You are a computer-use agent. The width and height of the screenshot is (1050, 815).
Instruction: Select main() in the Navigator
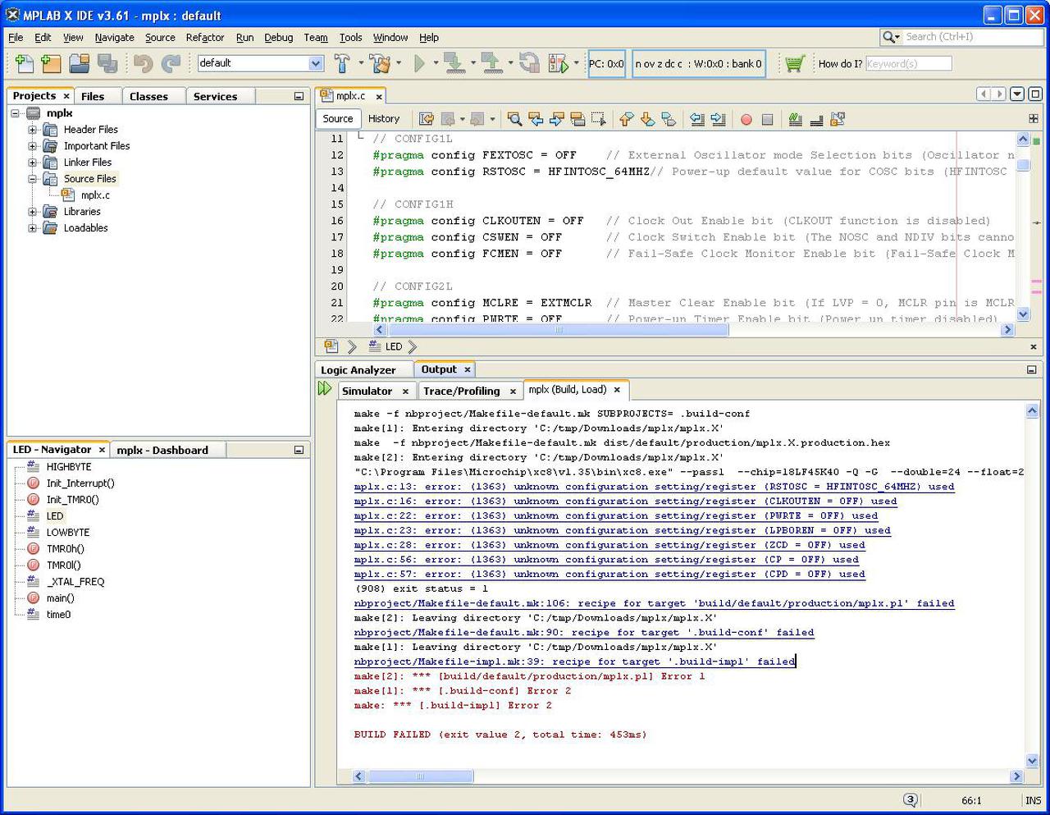tap(60, 598)
